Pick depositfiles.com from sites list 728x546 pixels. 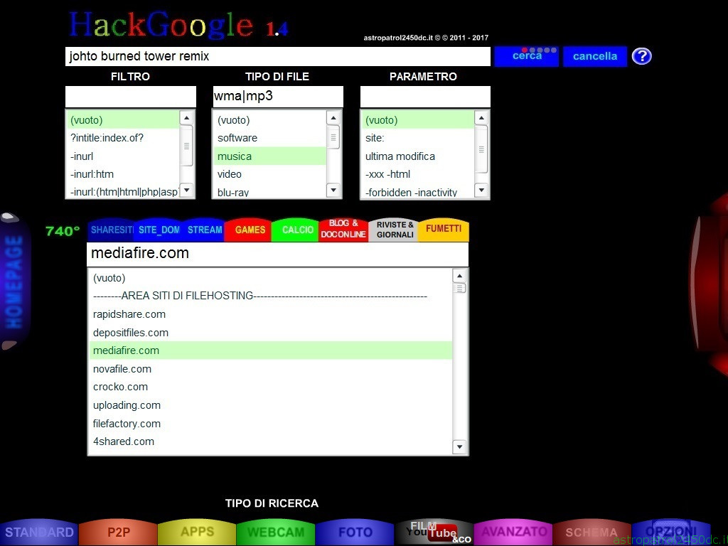270,333
